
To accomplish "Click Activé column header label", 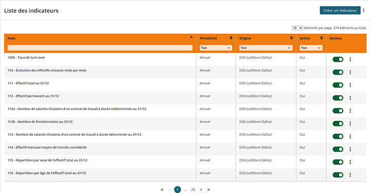I will [305, 38].
